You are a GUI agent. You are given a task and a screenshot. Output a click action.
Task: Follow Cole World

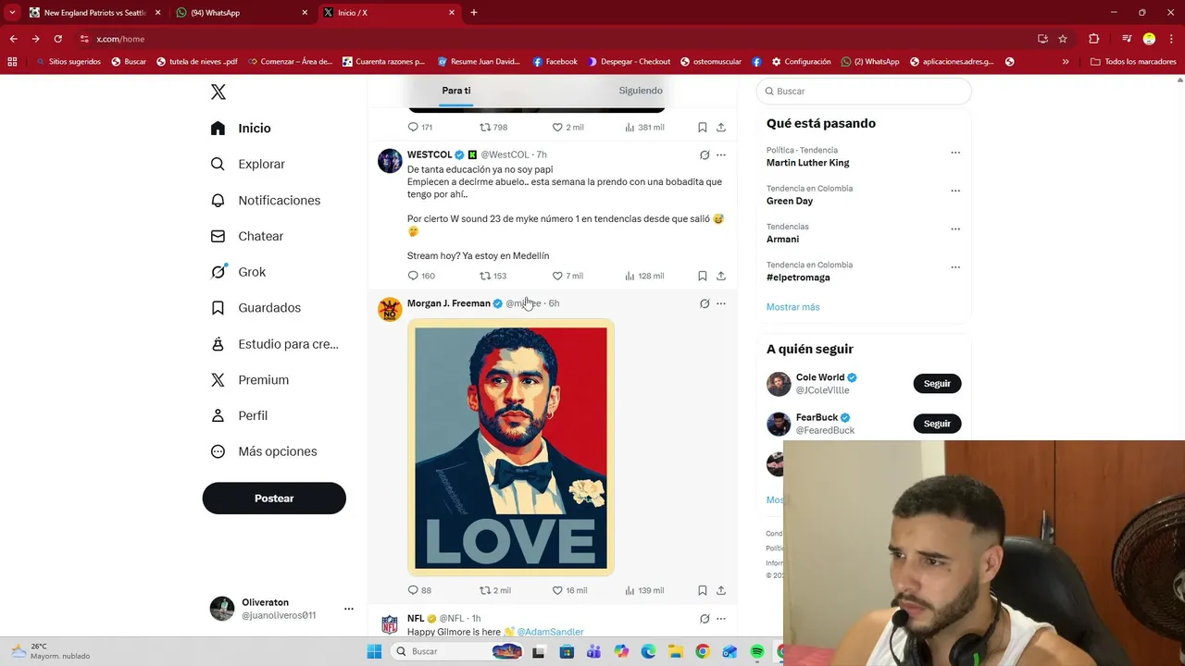[x=937, y=383]
